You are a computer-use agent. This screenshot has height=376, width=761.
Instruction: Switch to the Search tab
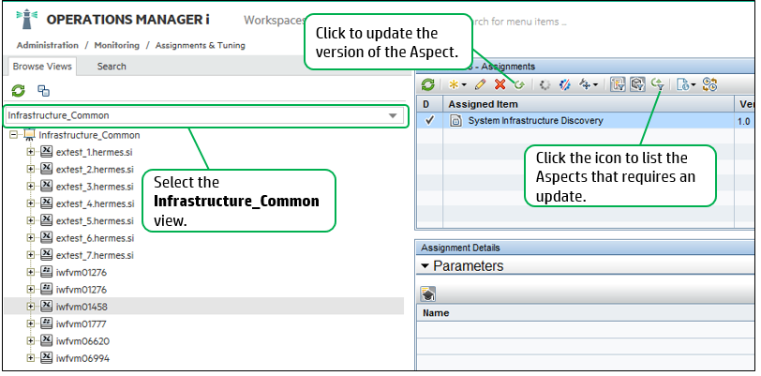(112, 67)
